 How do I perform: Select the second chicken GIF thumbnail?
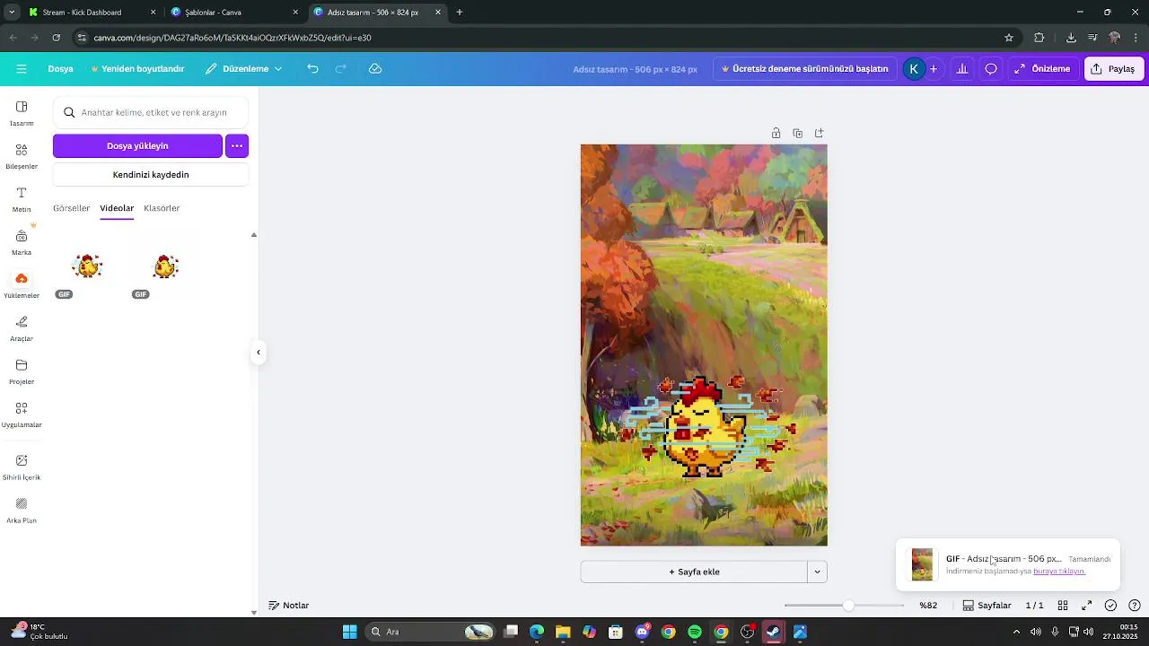click(165, 266)
